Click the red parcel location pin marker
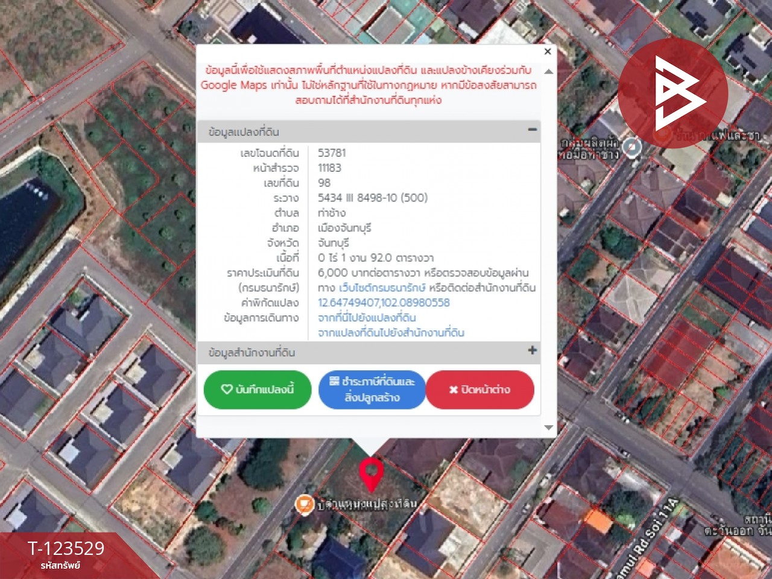772x579 pixels. click(x=371, y=473)
